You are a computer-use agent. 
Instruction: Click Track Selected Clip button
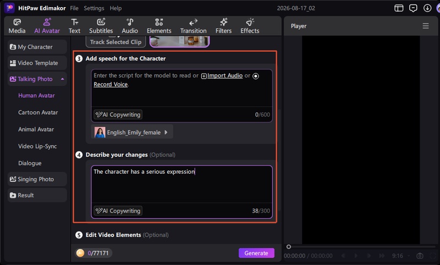click(116, 42)
